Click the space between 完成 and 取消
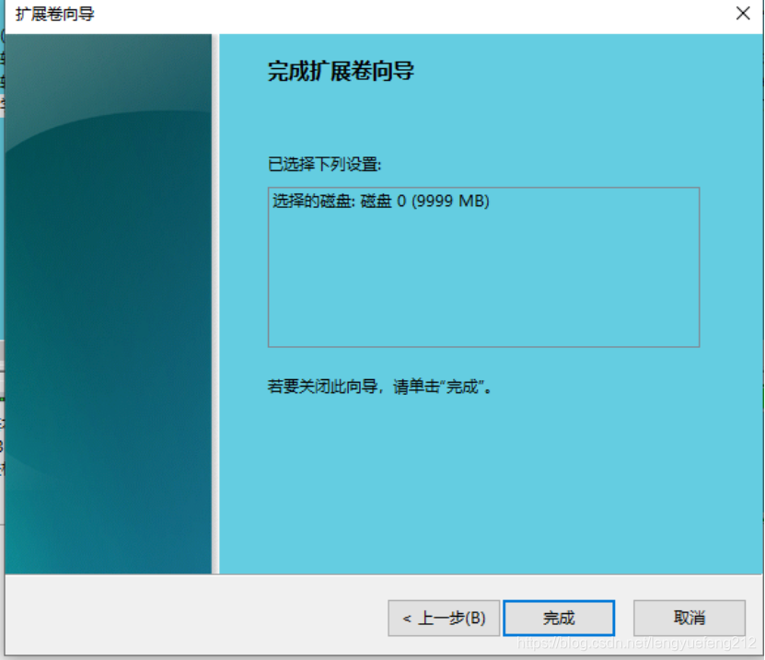765x660 pixels. 626,618
